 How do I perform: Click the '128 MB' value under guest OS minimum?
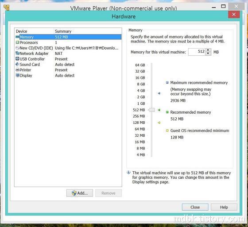pyautogui.click(x=177, y=137)
